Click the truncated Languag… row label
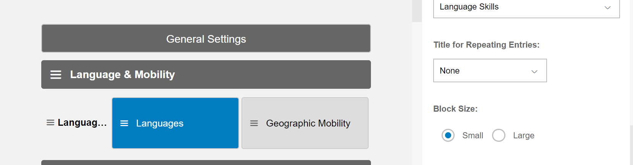The image size is (633, 165). tap(82, 123)
